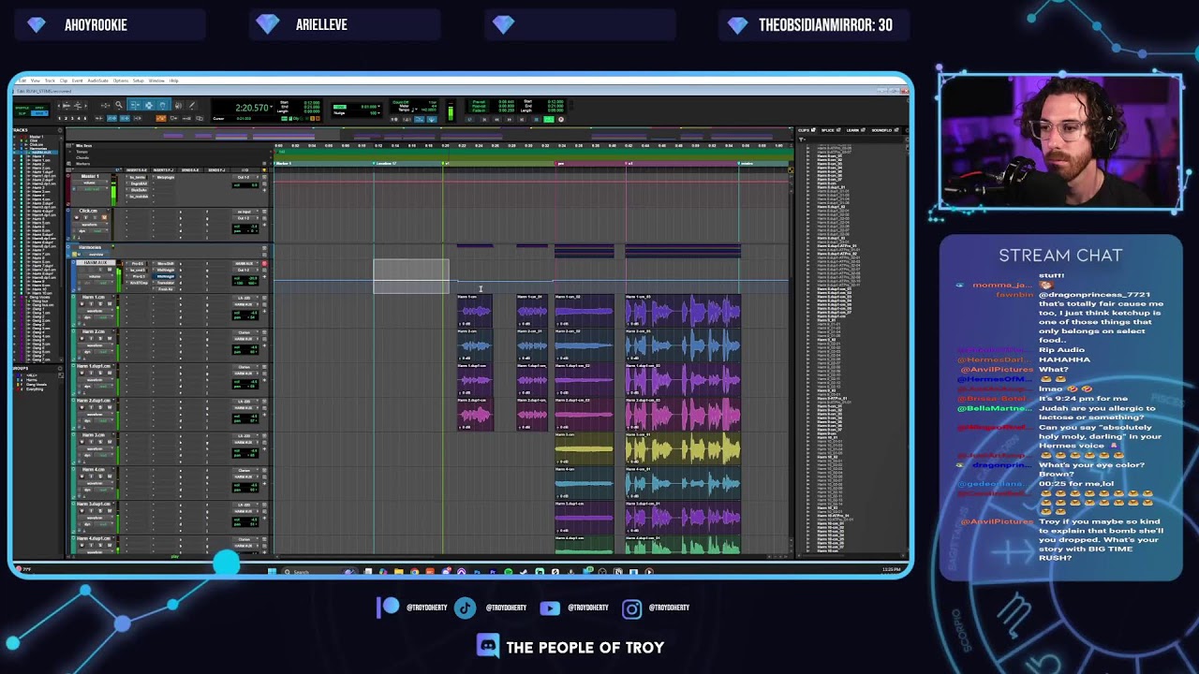The width and height of the screenshot is (1199, 674).
Task: Click the TikTok icon in the overlay
Action: click(x=466, y=608)
